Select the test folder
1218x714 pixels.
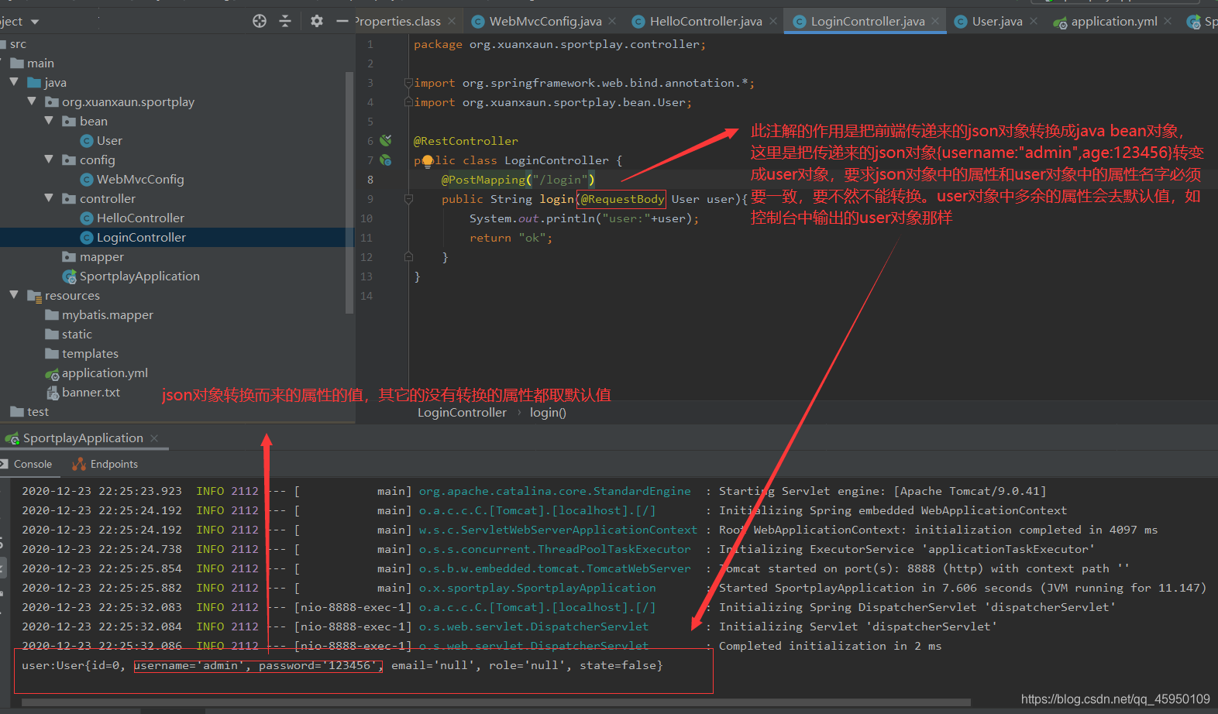click(x=37, y=412)
